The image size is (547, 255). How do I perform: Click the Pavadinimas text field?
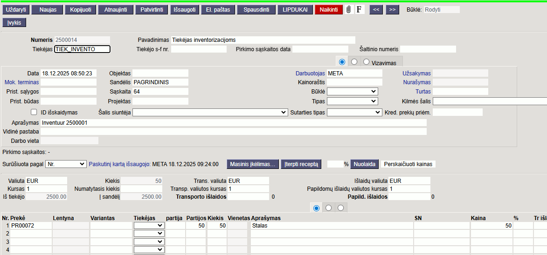tap(263, 40)
